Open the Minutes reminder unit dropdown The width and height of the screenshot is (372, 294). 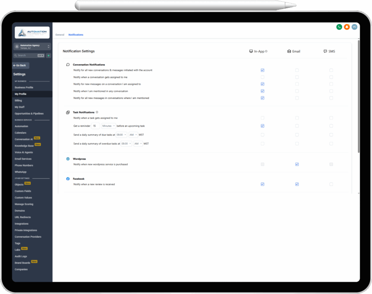(x=109, y=126)
